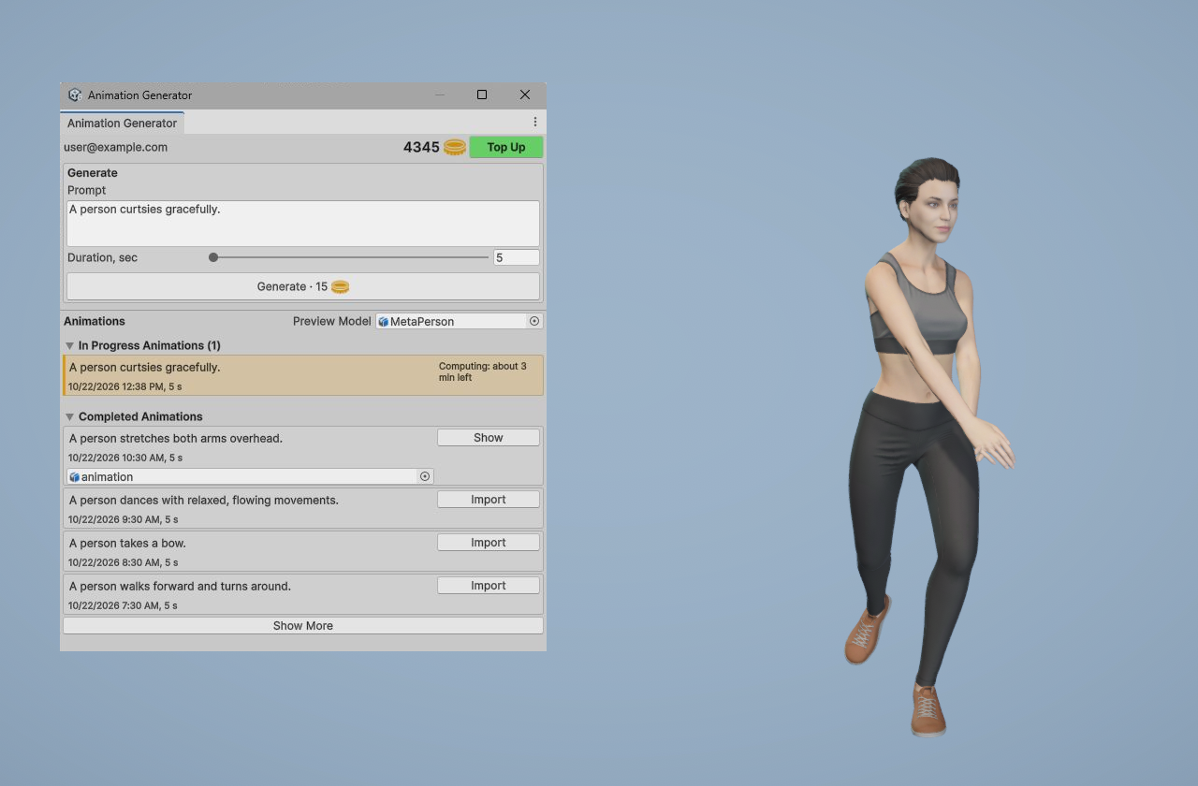Maximize the Animation Generator window

(482, 95)
